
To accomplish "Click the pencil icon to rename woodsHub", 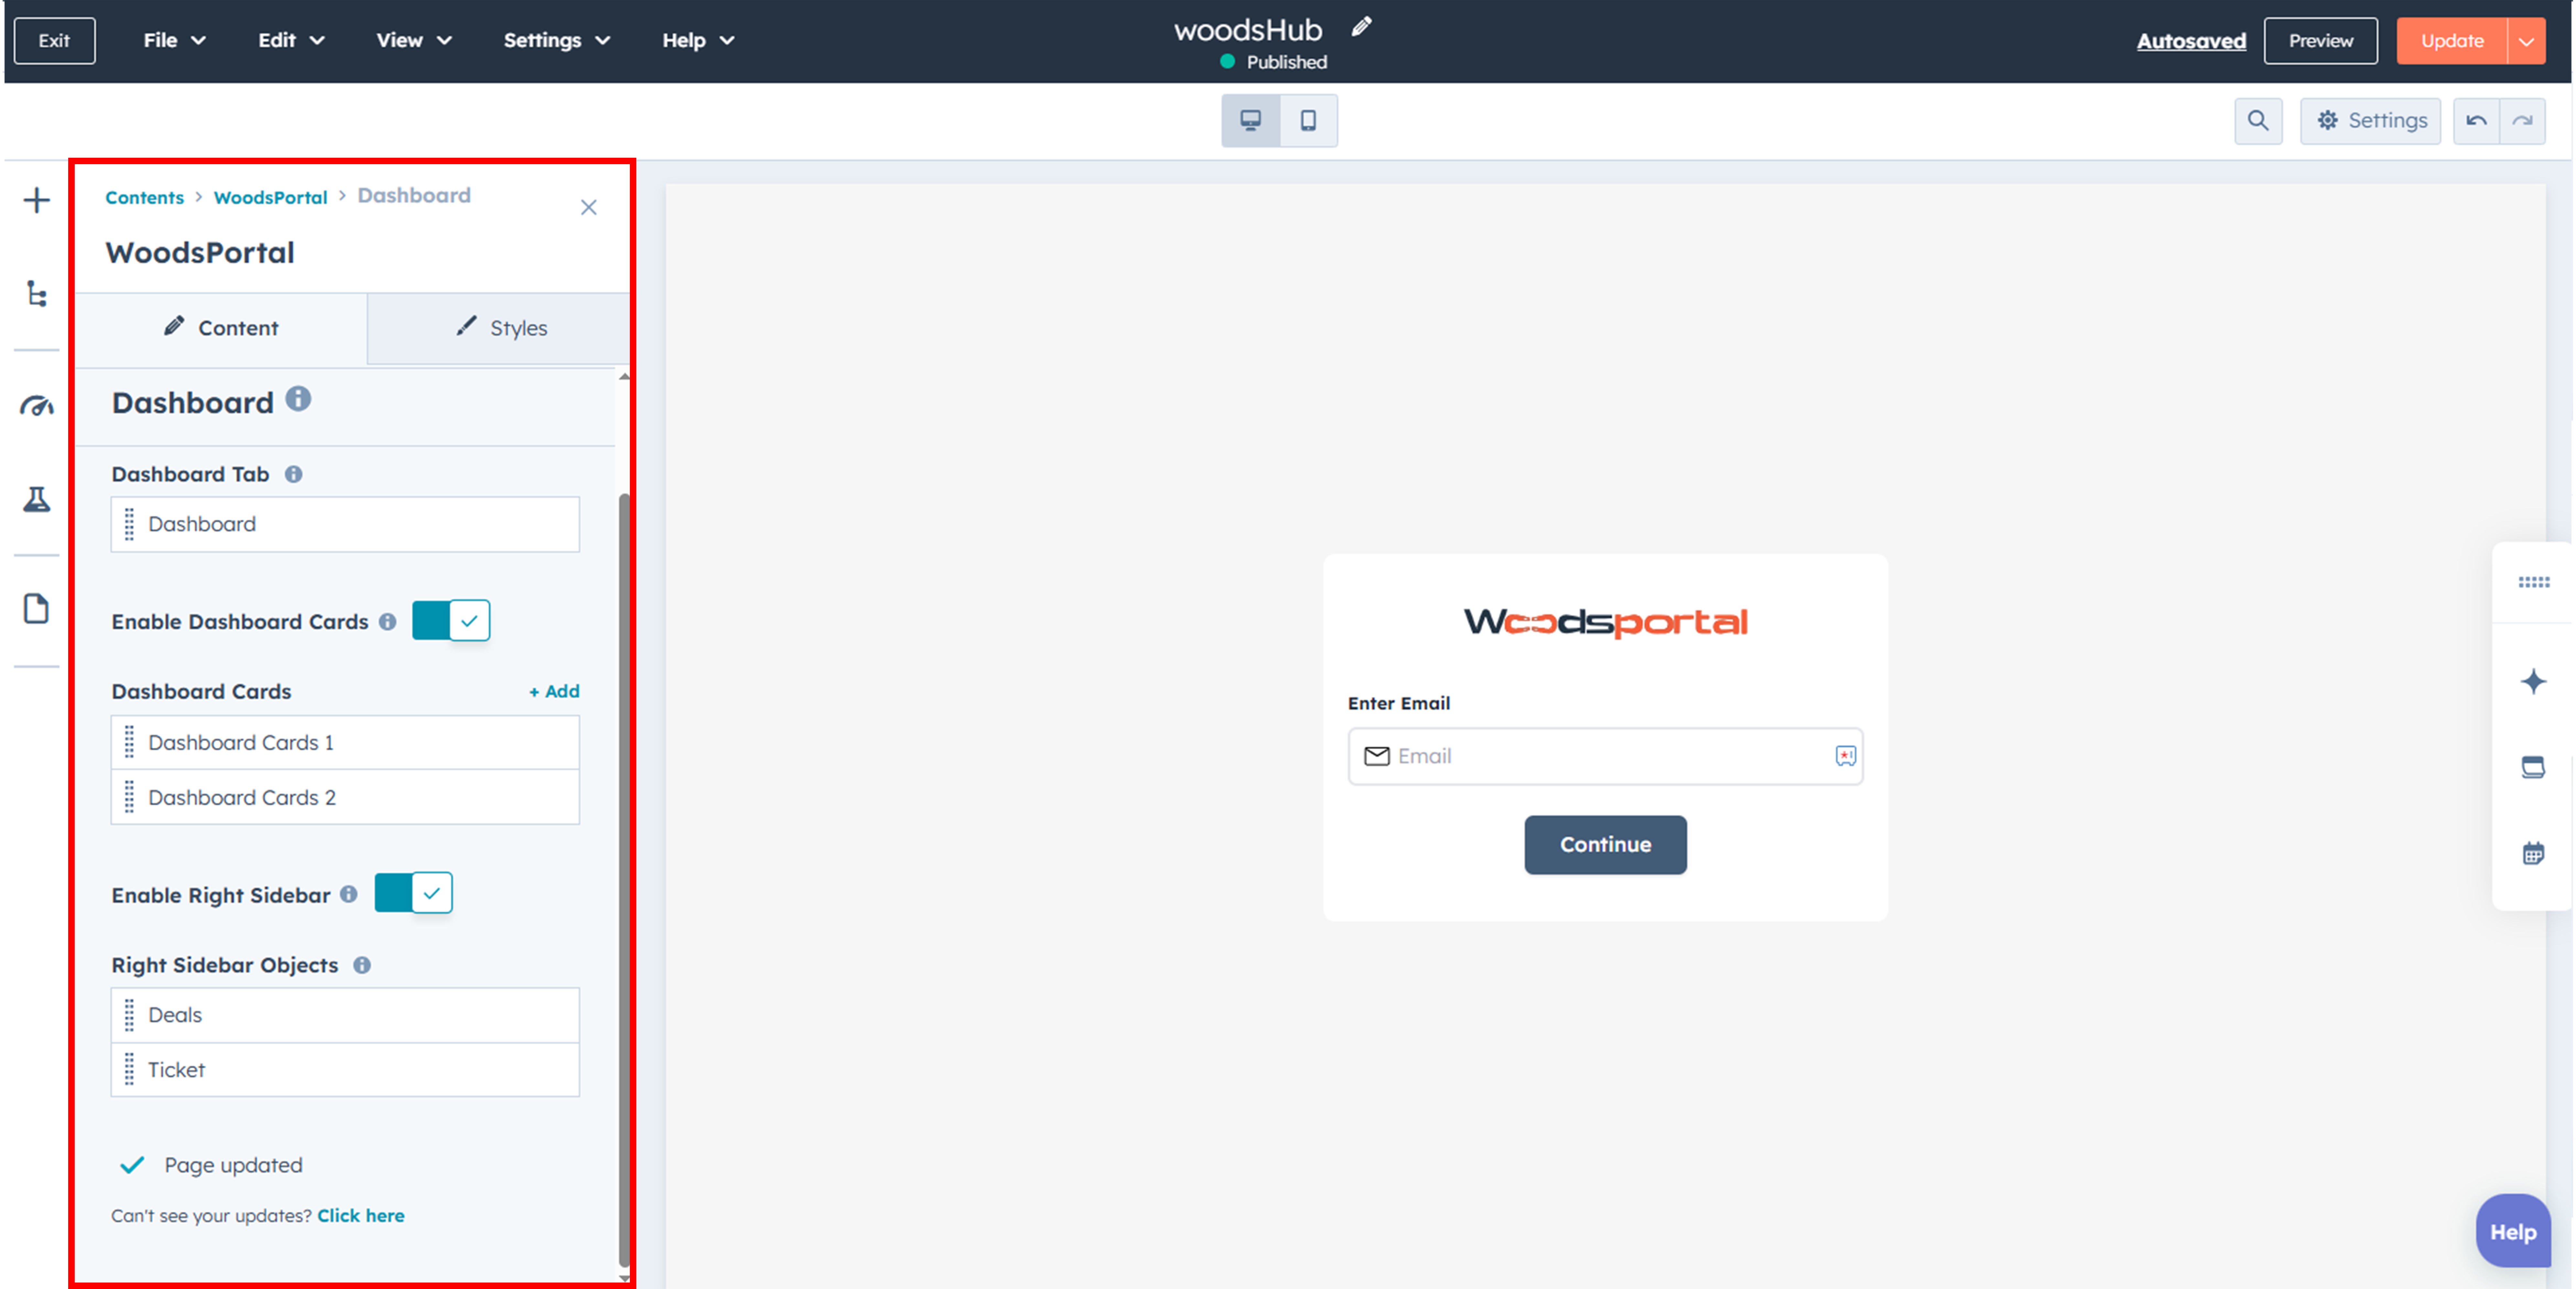I will pyautogui.click(x=1361, y=27).
